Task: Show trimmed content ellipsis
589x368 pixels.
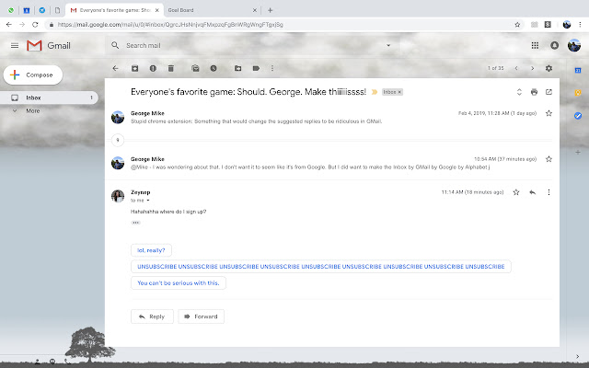Action: 135,223
